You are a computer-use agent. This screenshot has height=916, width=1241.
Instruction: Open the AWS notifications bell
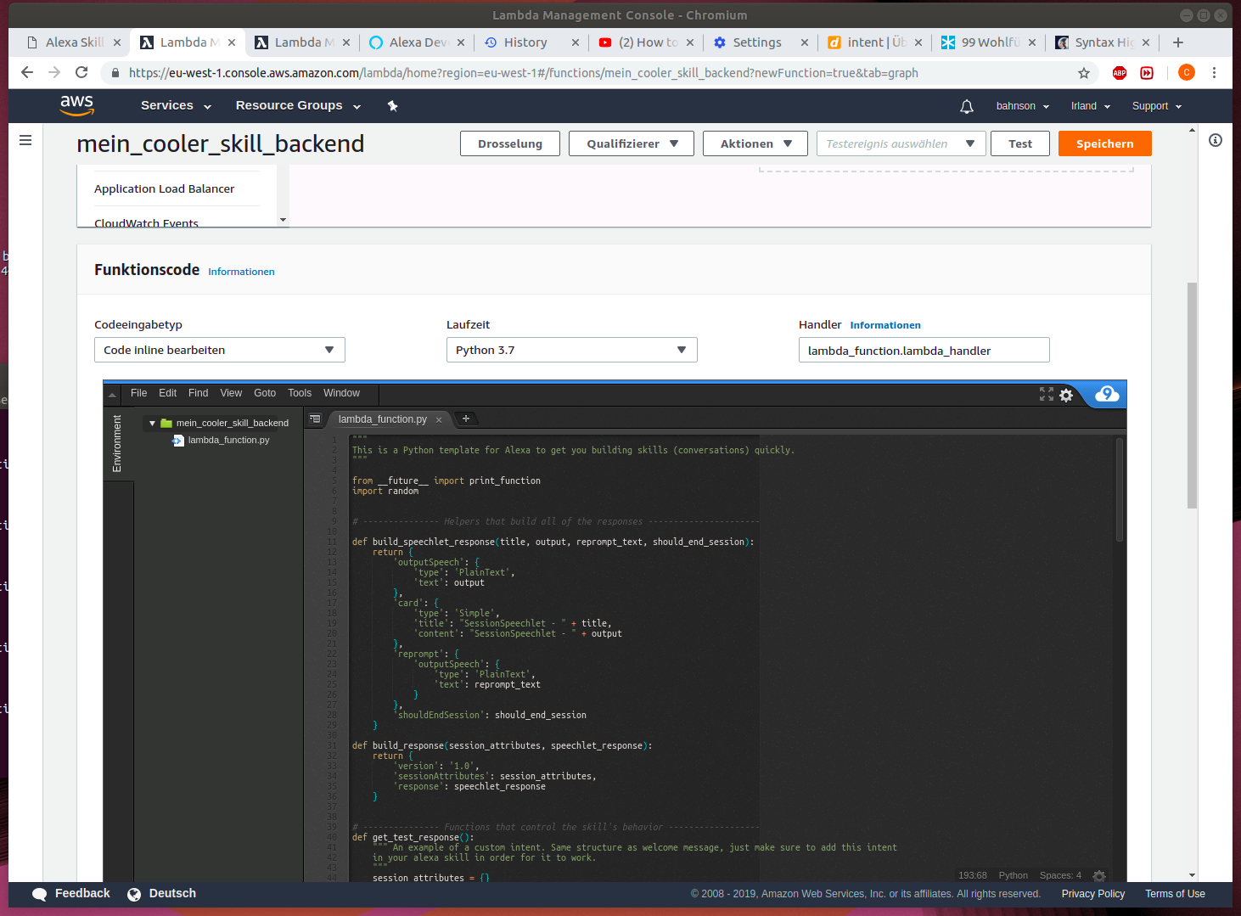click(966, 105)
